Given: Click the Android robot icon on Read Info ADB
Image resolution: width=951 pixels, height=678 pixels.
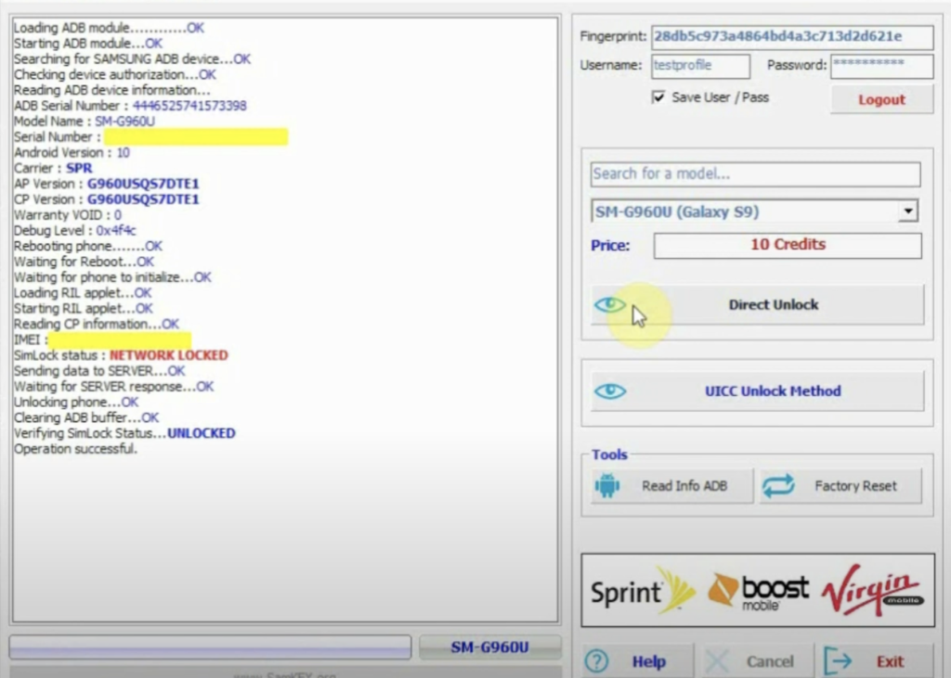Looking at the screenshot, I should pos(607,485).
